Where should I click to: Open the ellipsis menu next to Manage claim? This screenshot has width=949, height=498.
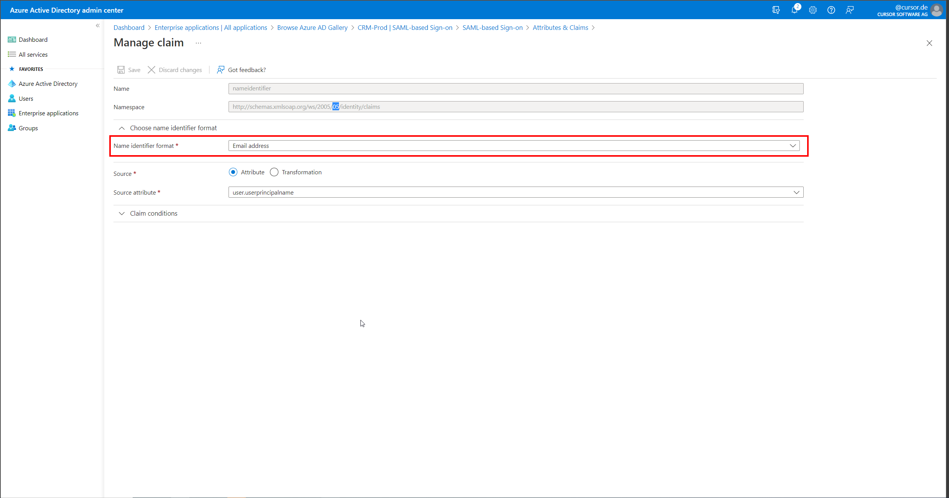tap(198, 43)
